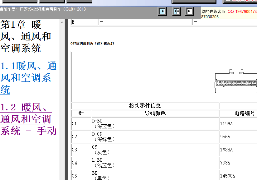The image size is (257, 180).
Task: Select the C2 pin cell
Action: coord(81,137)
